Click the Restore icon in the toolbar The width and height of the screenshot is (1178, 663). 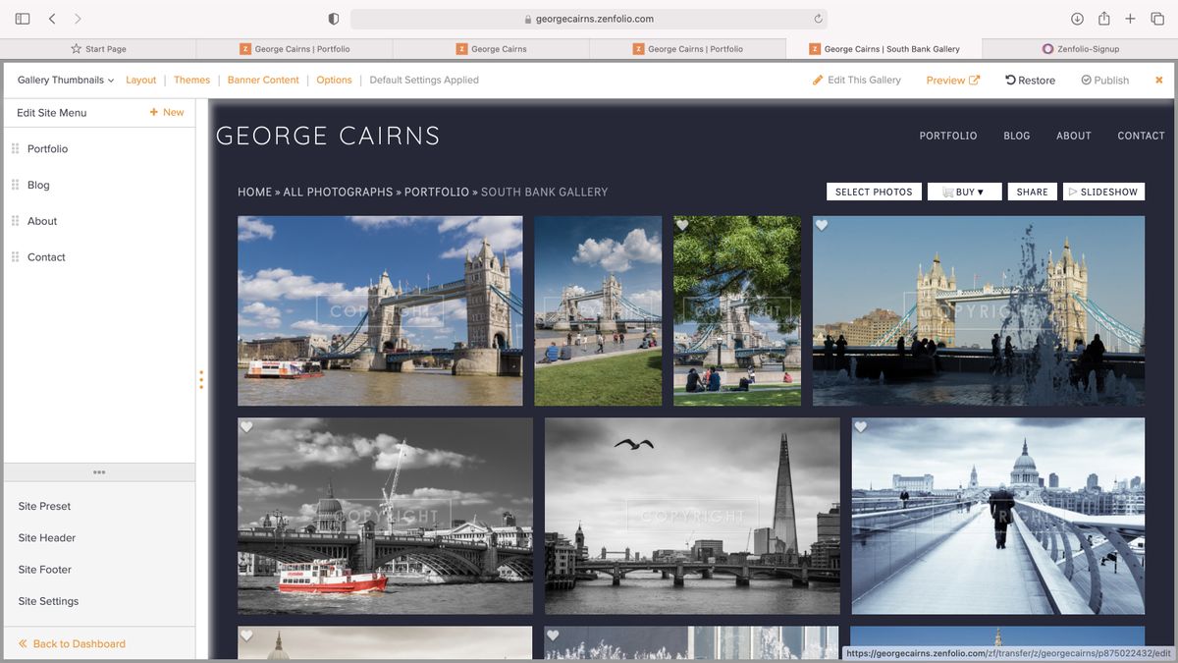tap(1011, 80)
